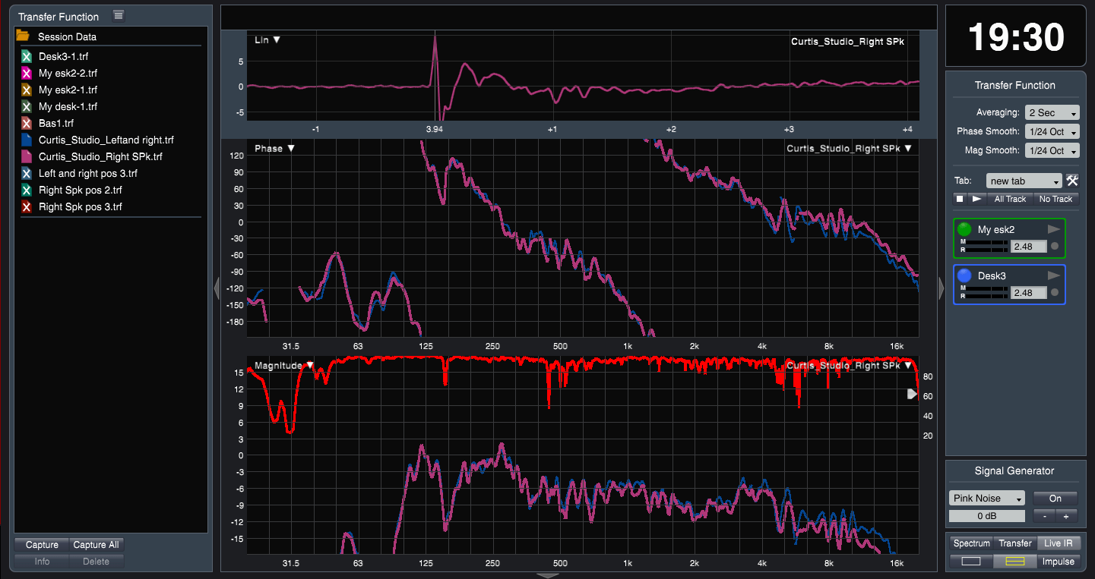Click the All Track button
This screenshot has width=1095, height=579.
[x=1010, y=199]
